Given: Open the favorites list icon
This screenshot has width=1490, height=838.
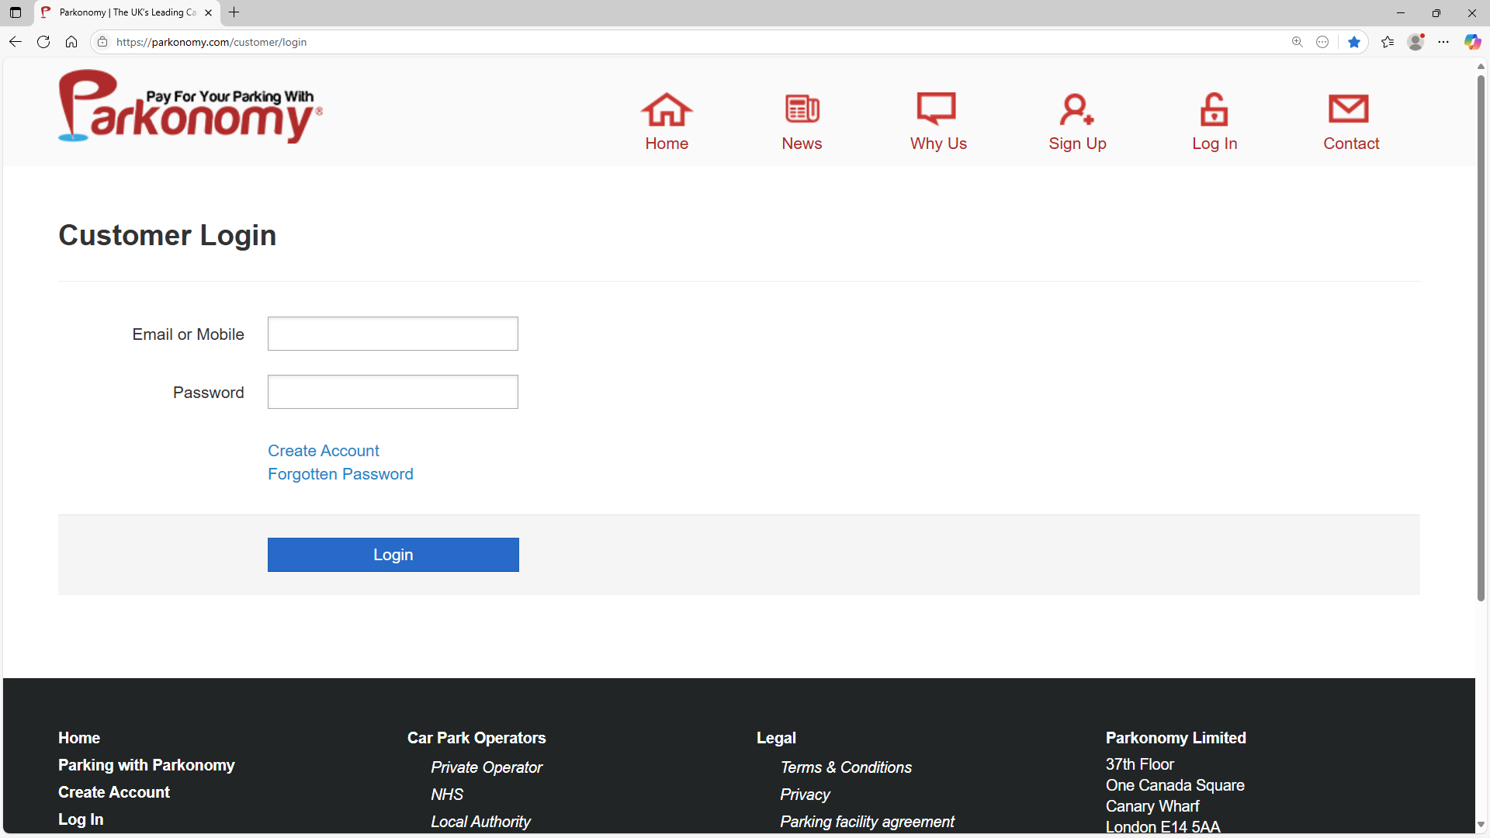Looking at the screenshot, I should coord(1388,42).
